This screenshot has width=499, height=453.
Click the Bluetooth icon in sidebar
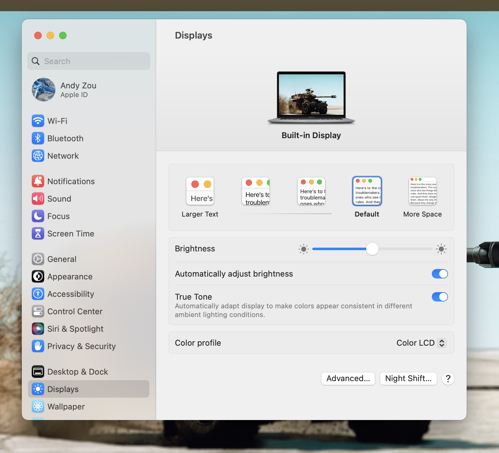pos(38,138)
